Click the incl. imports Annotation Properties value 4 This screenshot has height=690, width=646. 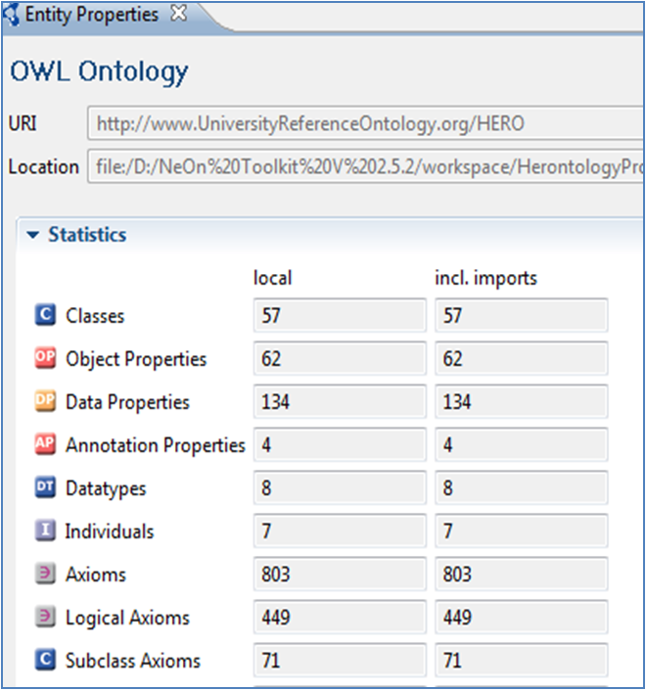coord(522,444)
